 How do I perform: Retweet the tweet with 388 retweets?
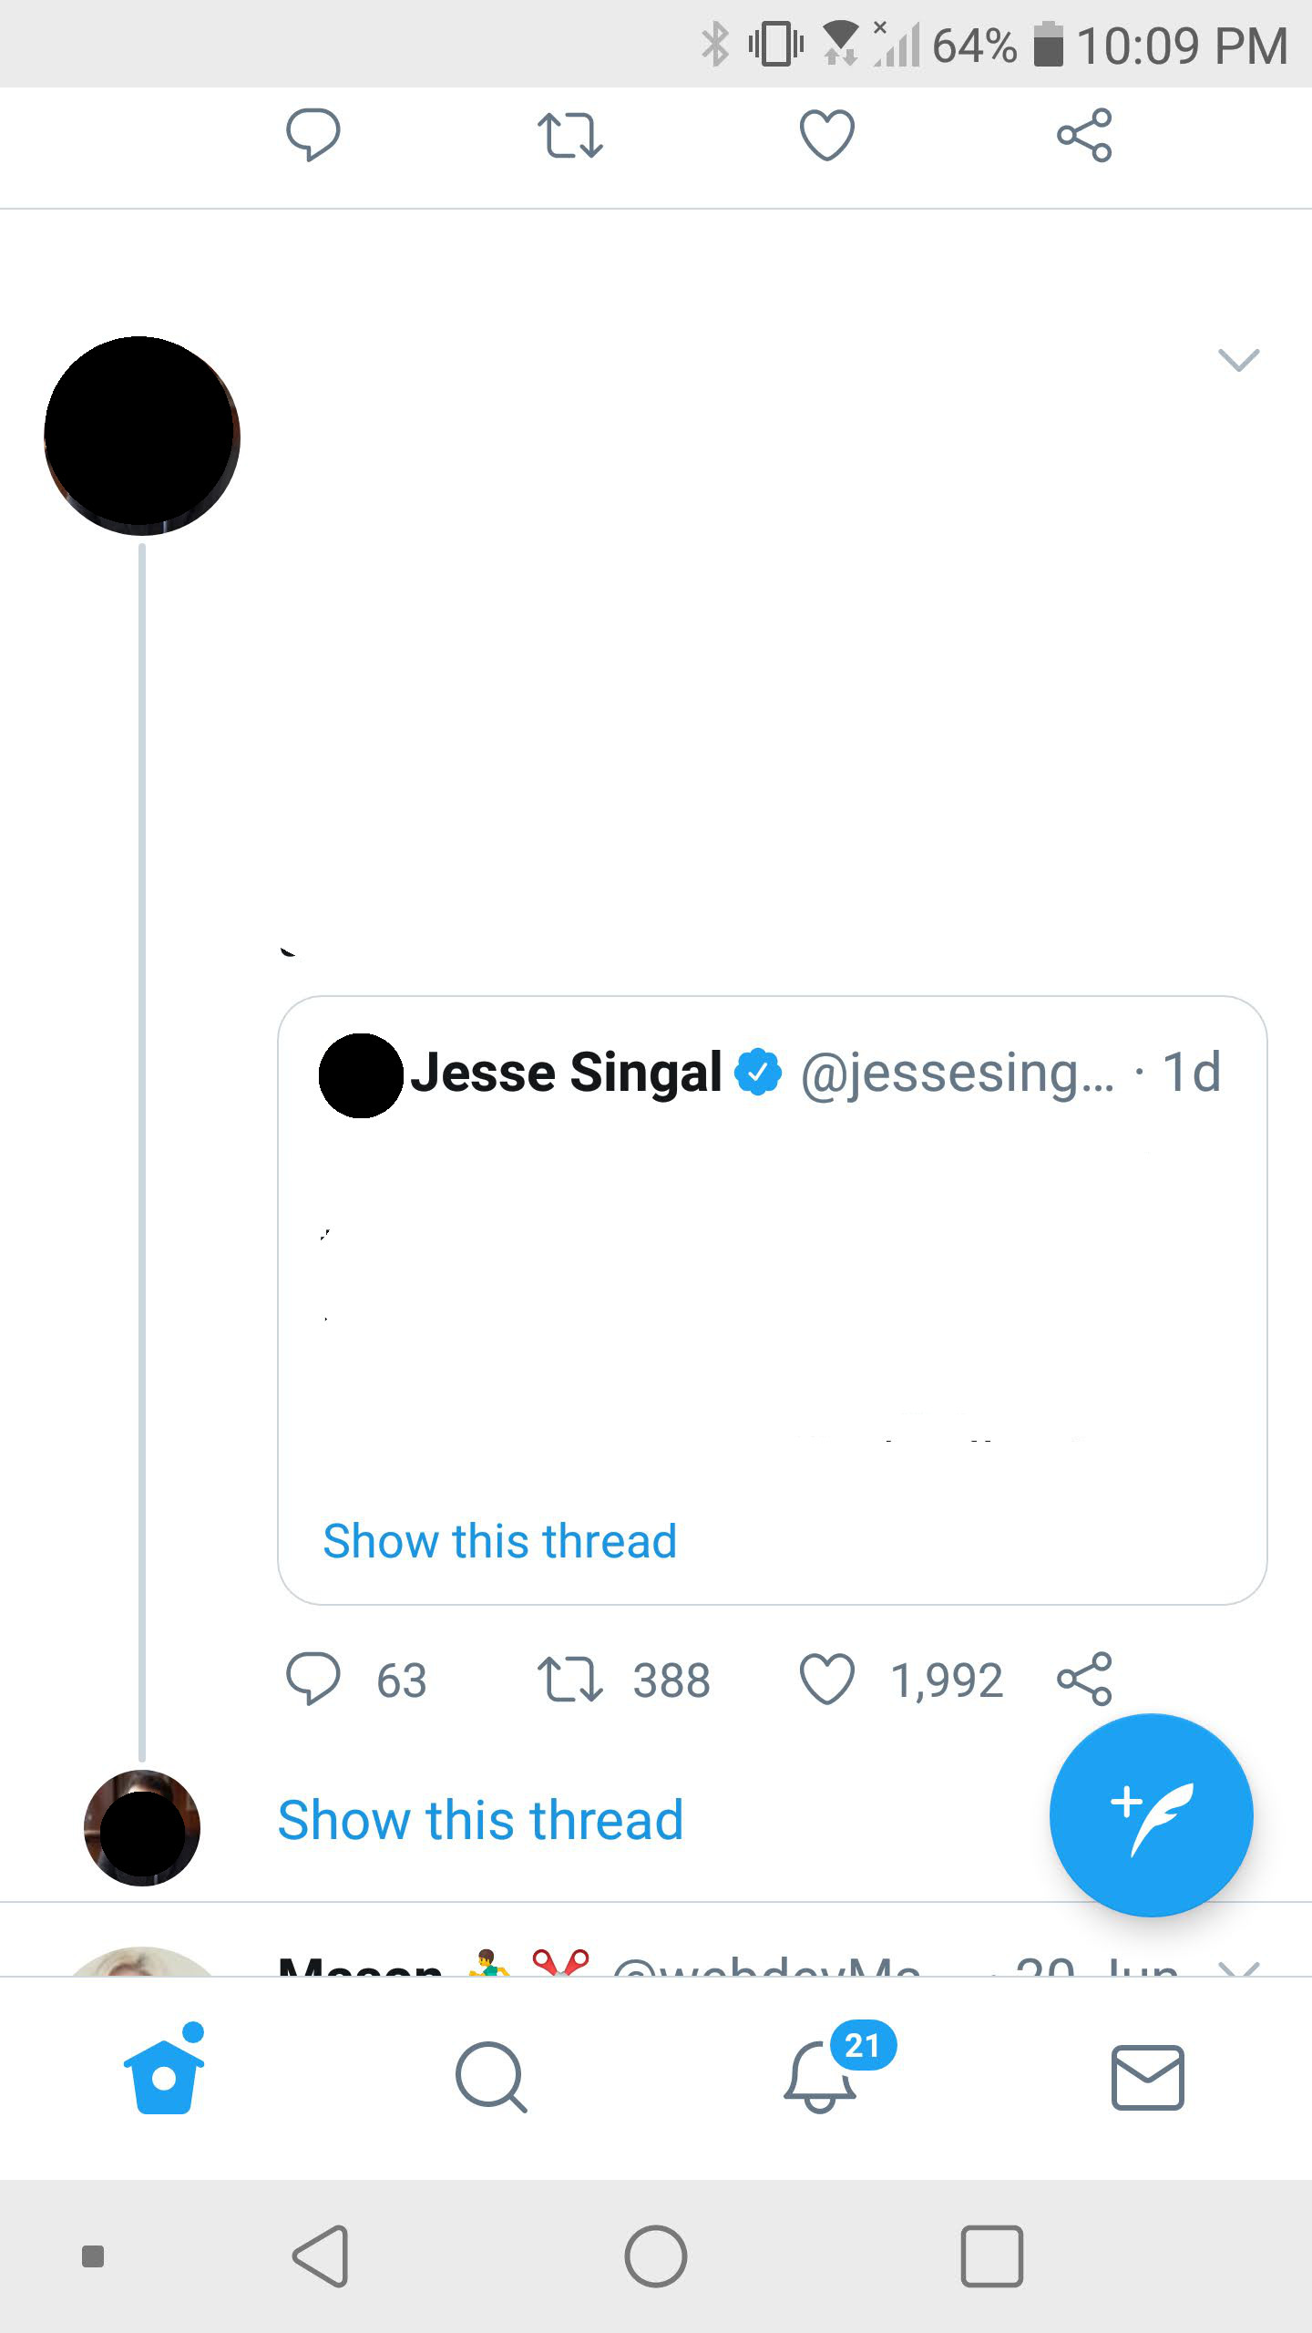569,1680
